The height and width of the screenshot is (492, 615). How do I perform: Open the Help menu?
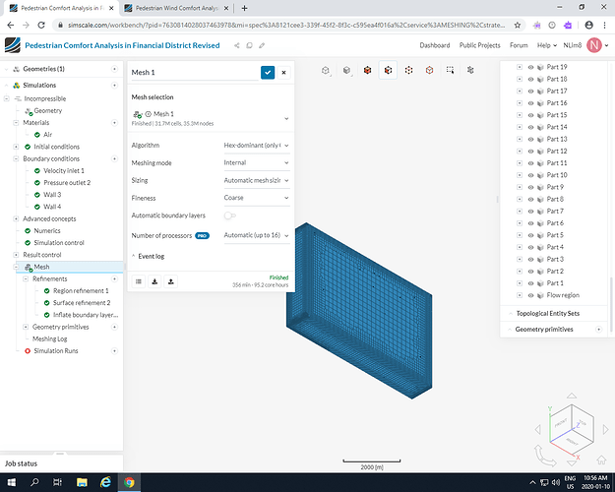pyautogui.click(x=546, y=45)
